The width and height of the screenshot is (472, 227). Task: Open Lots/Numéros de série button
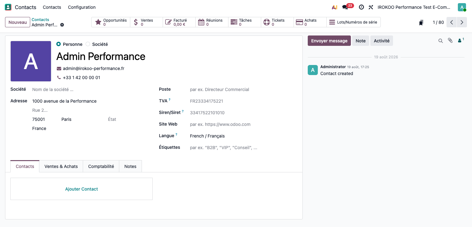[354, 22]
